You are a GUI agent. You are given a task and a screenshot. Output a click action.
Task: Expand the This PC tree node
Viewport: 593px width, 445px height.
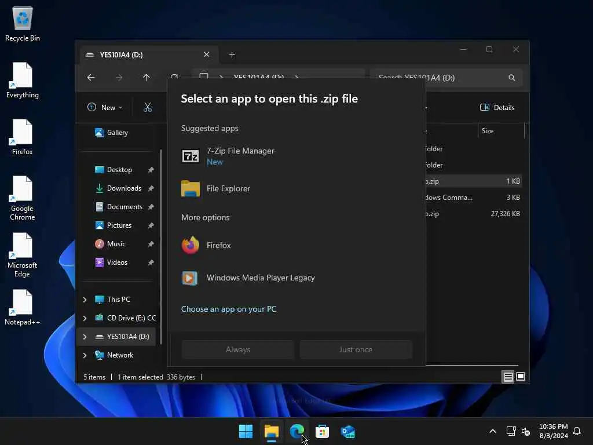[x=85, y=300]
